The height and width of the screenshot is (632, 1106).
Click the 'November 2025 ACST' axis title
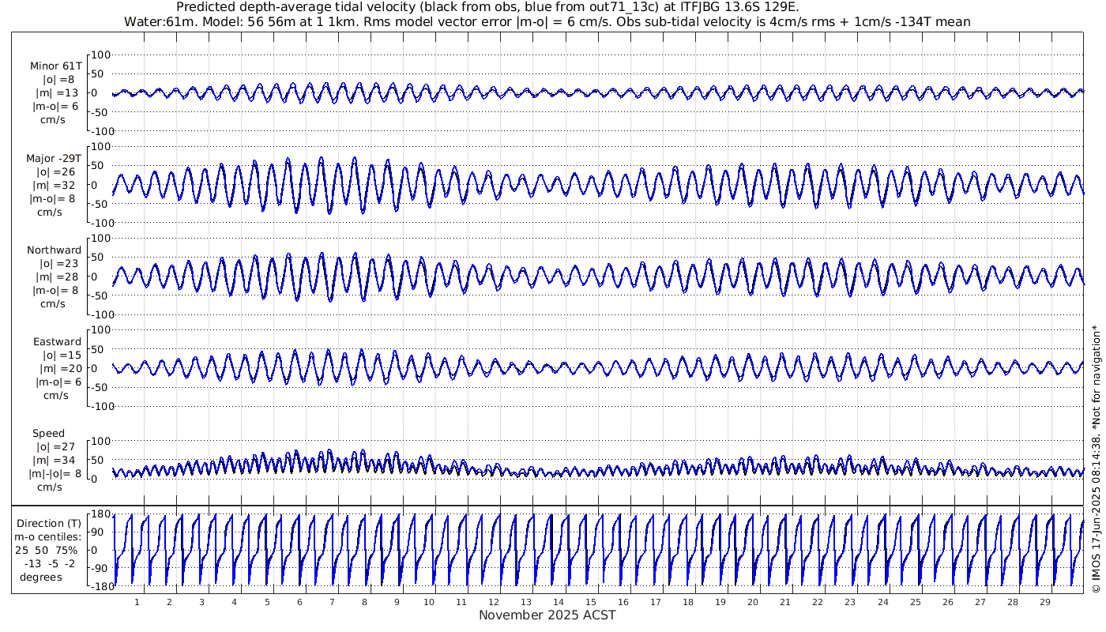pos(547,615)
